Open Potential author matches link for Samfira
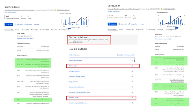The height and width of the screenshot is (108, 192). point(25,38)
